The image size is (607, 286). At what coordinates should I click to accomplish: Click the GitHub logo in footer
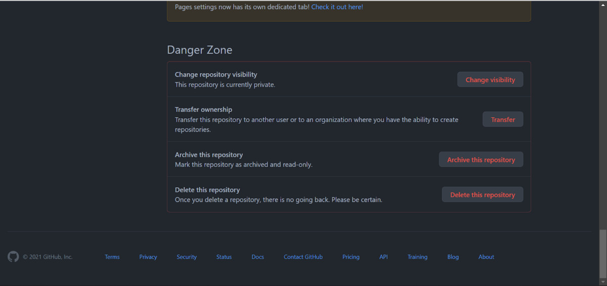pos(13,257)
